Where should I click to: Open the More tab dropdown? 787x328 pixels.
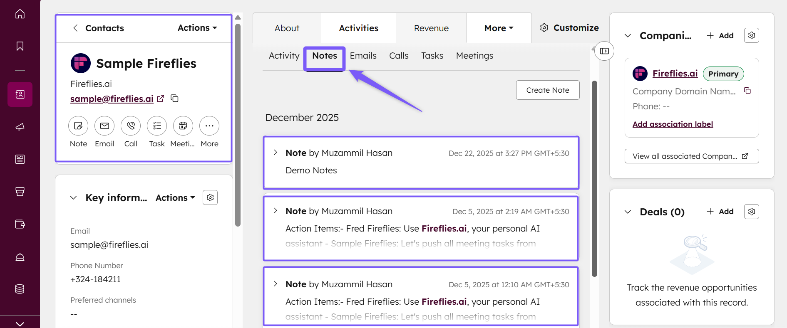499,28
